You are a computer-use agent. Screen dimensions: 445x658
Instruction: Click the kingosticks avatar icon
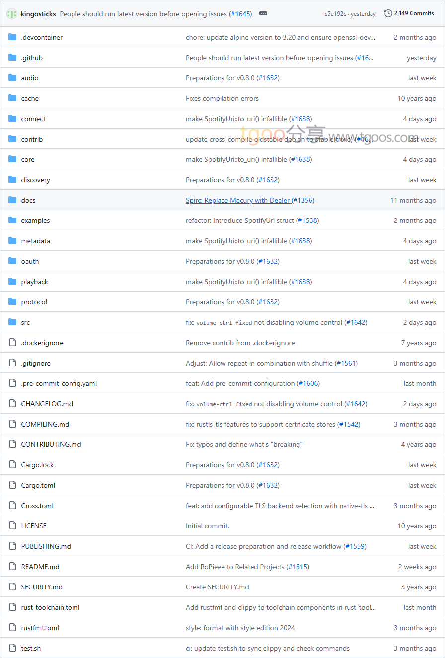(x=12, y=14)
